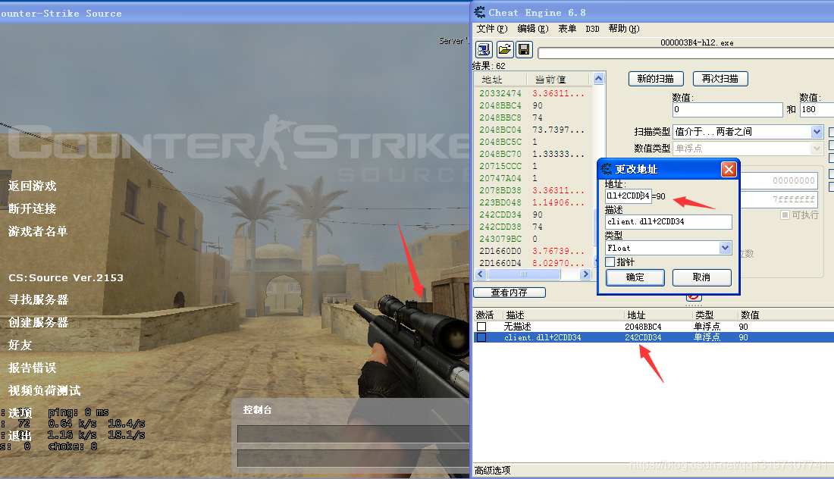This screenshot has height=479, width=834.
Task: Click the 描述 description input field
Action: pos(669,222)
